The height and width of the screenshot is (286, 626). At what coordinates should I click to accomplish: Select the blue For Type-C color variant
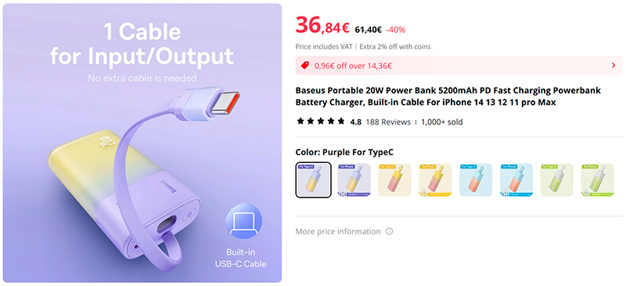click(476, 180)
